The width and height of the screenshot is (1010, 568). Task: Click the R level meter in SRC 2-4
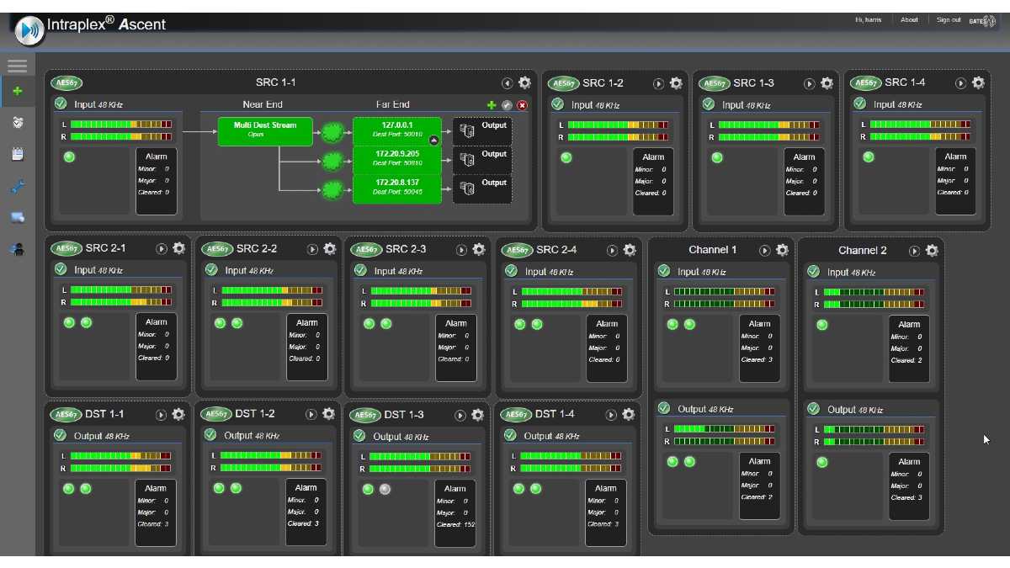click(x=572, y=303)
